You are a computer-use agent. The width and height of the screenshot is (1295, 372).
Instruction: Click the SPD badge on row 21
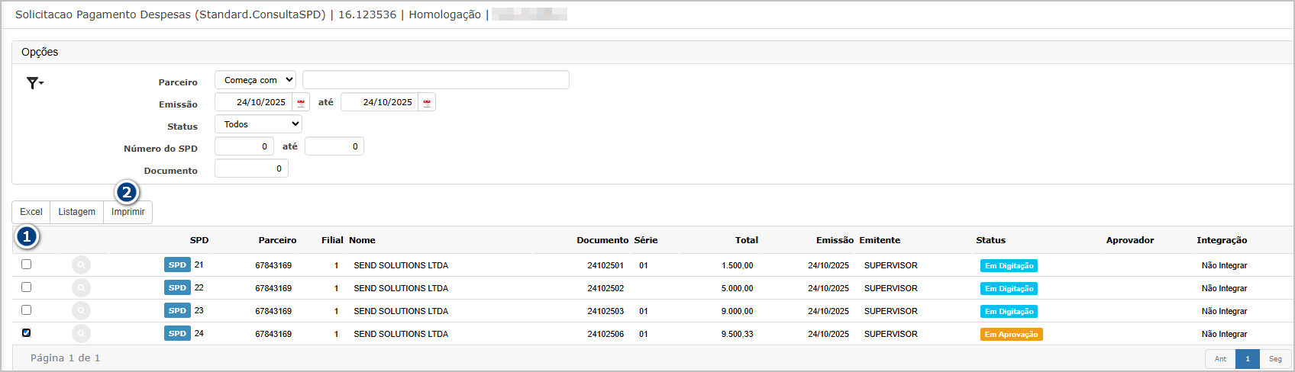click(177, 265)
